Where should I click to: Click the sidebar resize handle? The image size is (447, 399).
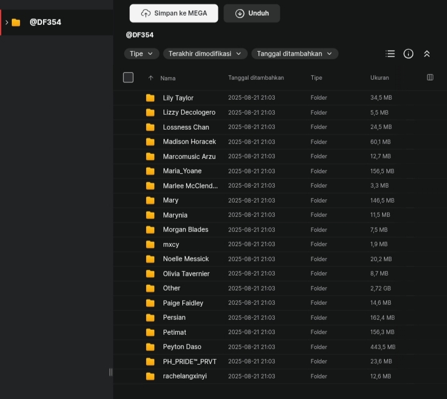tap(111, 372)
